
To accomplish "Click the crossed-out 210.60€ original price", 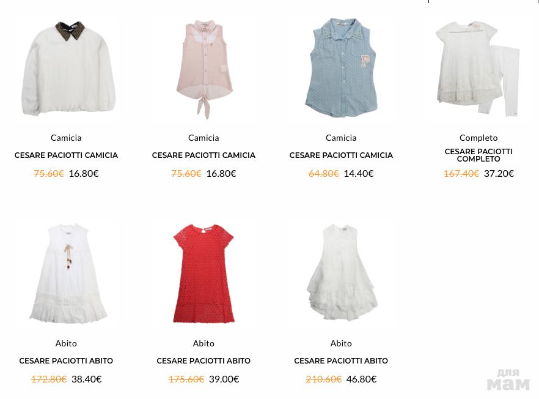I will click(x=323, y=379).
